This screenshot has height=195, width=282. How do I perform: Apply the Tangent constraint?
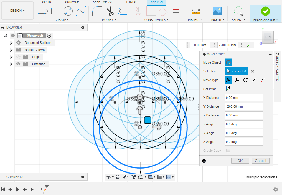pyautogui.click(x=163, y=11)
